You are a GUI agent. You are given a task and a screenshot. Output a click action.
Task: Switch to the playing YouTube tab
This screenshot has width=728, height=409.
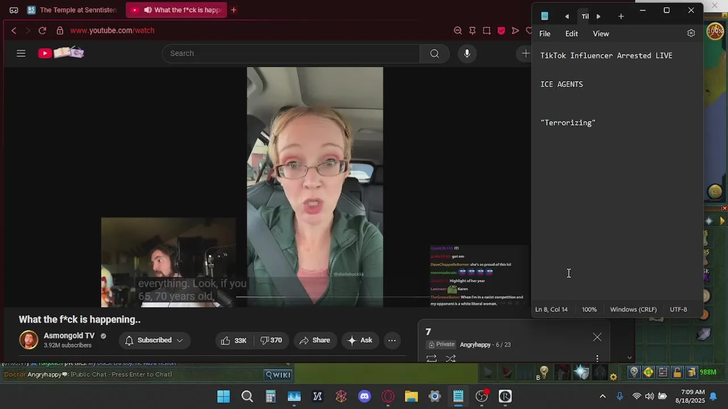[x=176, y=10]
